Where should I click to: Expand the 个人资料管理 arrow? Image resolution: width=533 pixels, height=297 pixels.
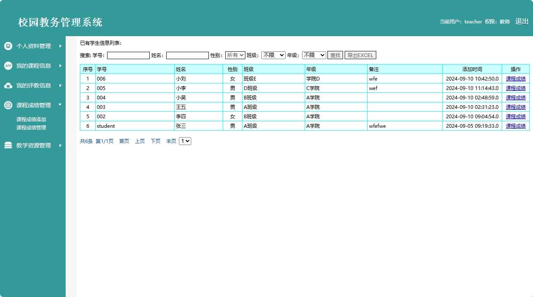[60, 46]
